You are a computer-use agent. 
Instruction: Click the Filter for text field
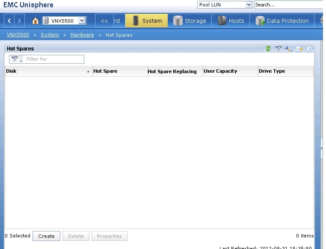53,59
